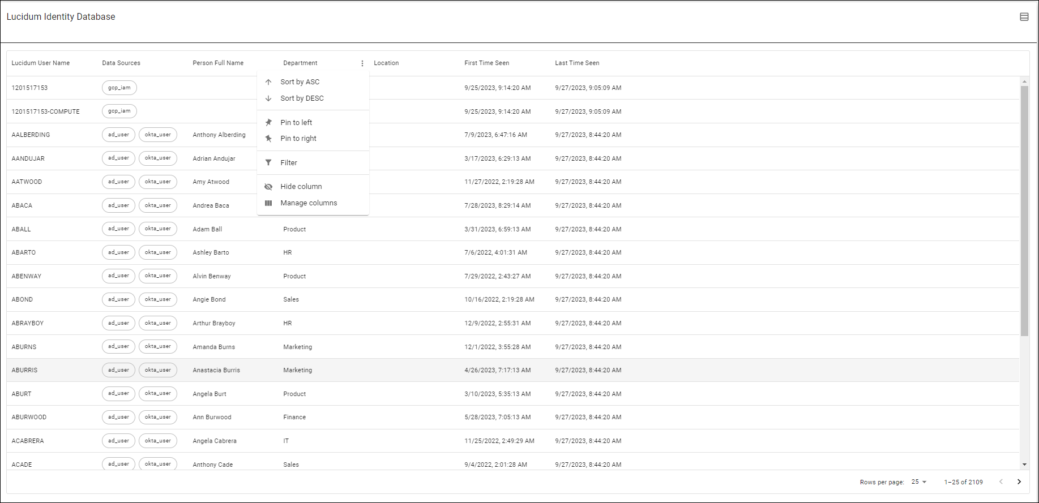Click okta_user chip in AANDUJAR row
The height and width of the screenshot is (503, 1039).
tap(158, 158)
